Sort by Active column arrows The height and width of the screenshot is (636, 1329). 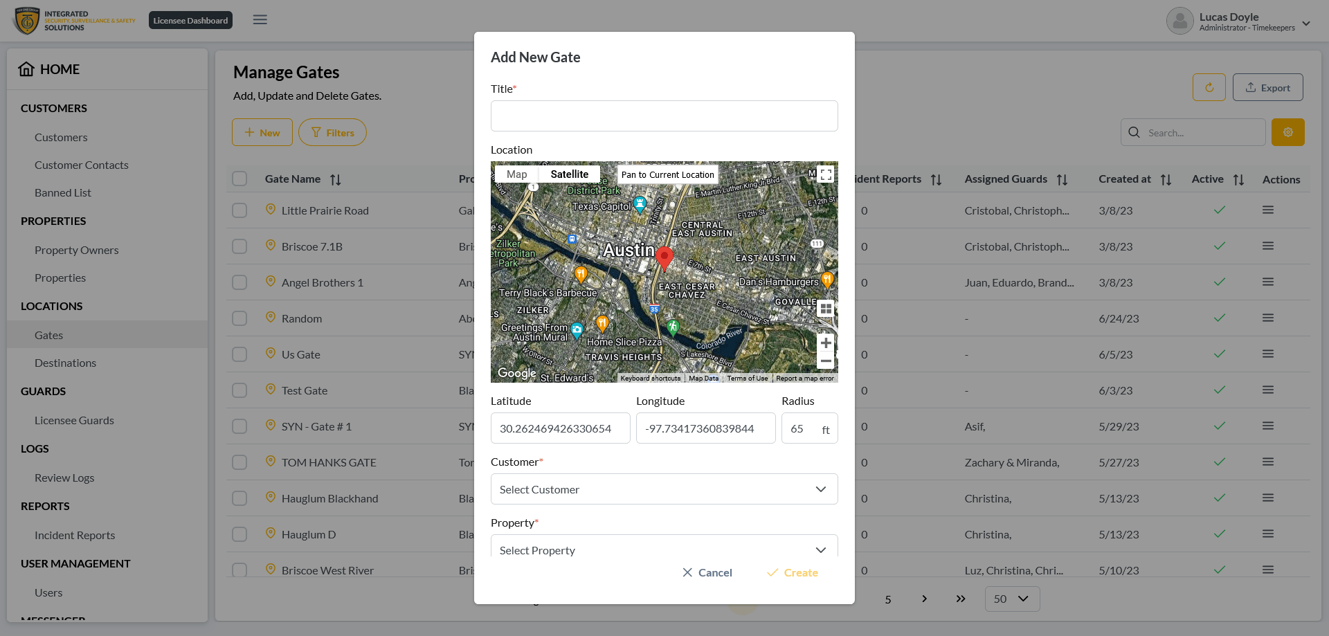coord(1239,180)
